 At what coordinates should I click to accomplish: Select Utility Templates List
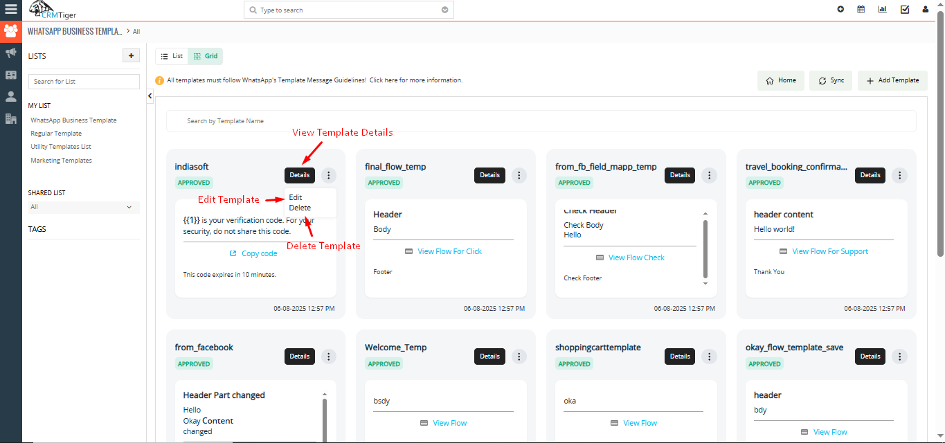61,147
